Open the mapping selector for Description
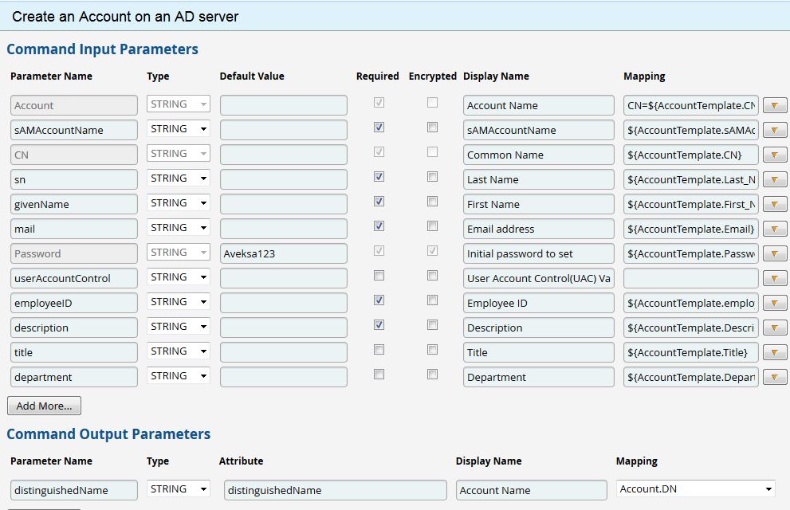 coord(774,328)
